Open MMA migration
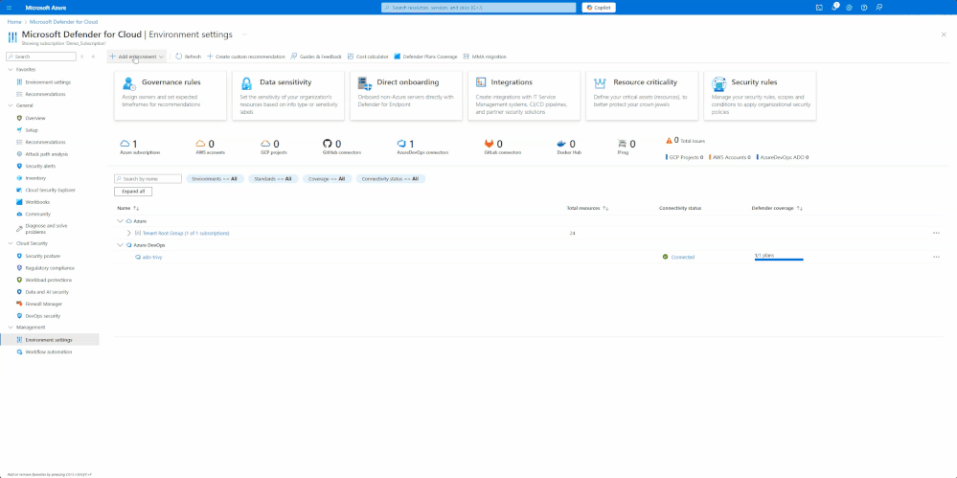957x478 pixels. 485,57
